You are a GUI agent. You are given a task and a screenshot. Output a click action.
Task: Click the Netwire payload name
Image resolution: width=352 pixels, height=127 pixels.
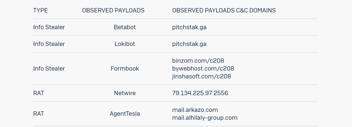[125, 93]
